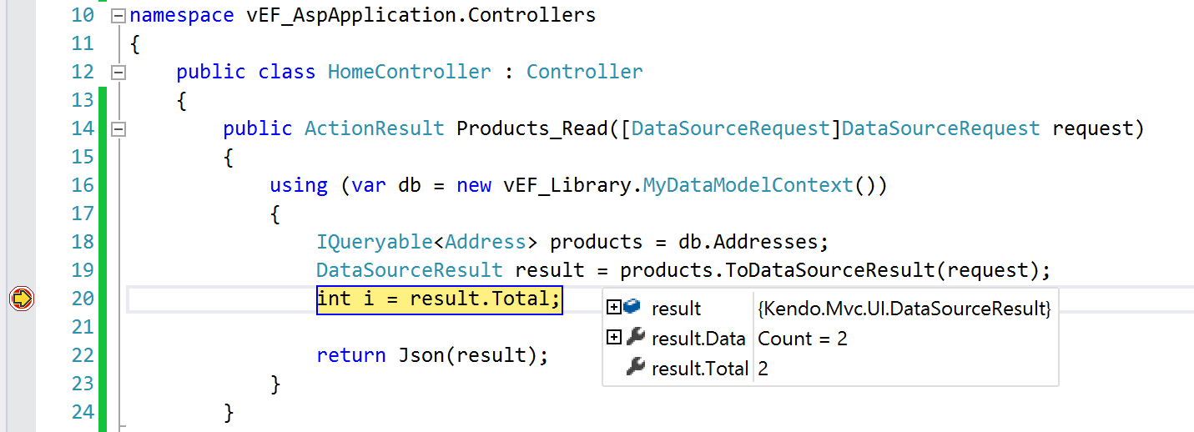Viewport: 1194px width, 432px height.
Task: Click the highlighted int i = result.Total statement
Action: 439,298
